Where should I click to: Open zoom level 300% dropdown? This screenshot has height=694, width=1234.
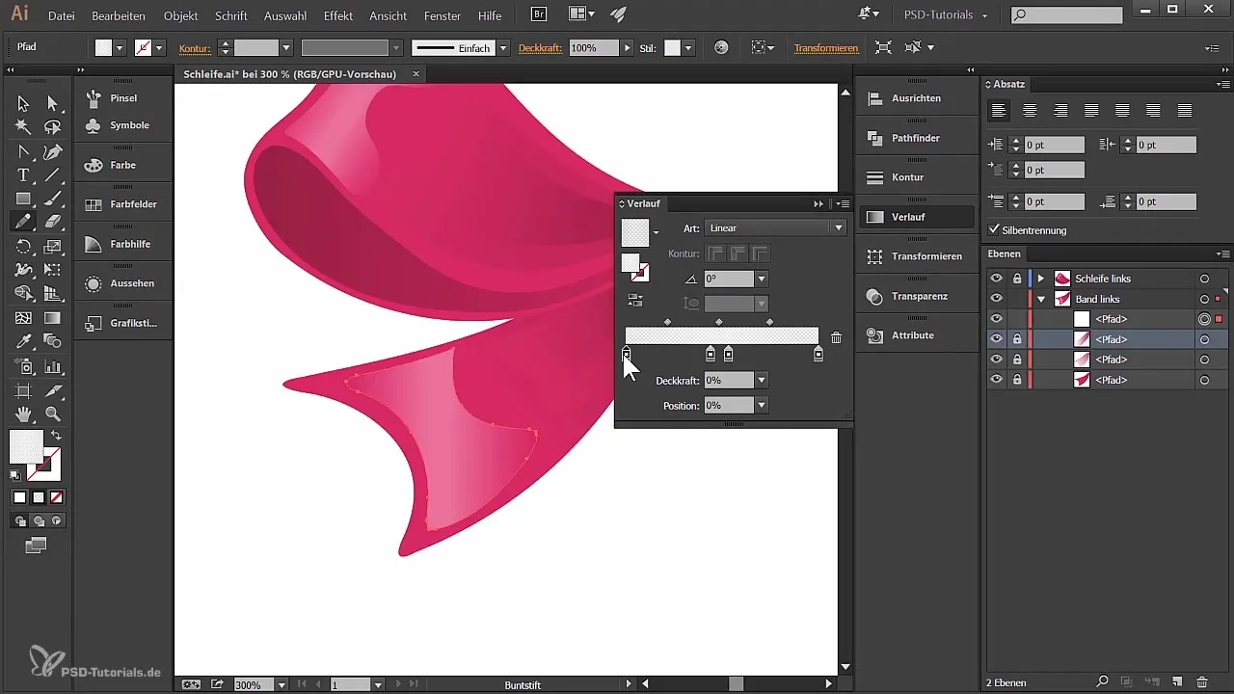click(x=282, y=684)
